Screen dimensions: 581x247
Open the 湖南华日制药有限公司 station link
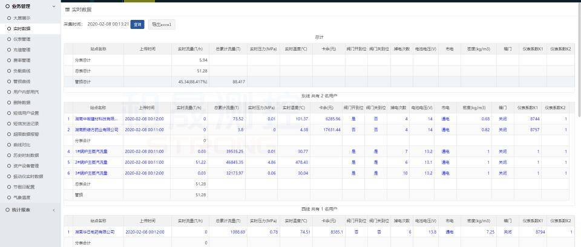[x=95, y=233]
